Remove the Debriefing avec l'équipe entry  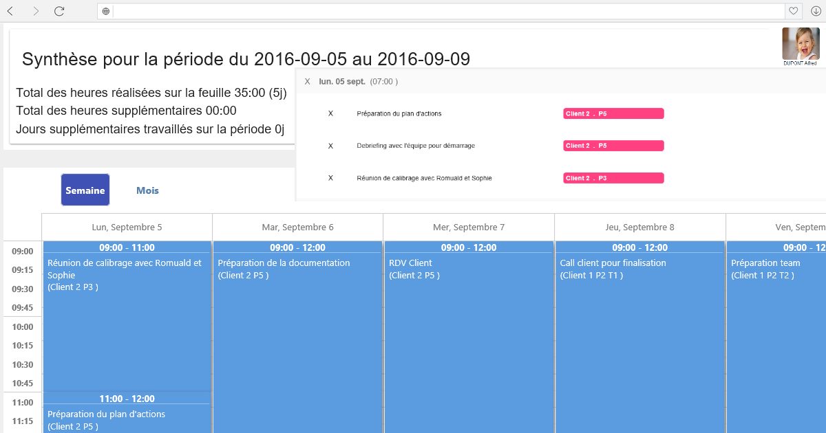[330, 146]
